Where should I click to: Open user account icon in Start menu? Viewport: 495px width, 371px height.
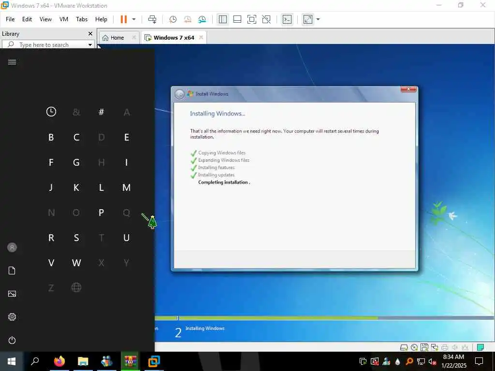[x=12, y=247]
